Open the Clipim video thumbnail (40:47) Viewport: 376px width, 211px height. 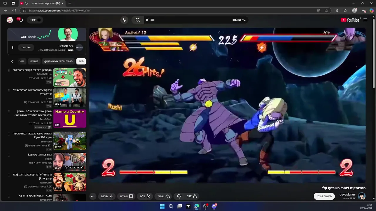coord(70,162)
